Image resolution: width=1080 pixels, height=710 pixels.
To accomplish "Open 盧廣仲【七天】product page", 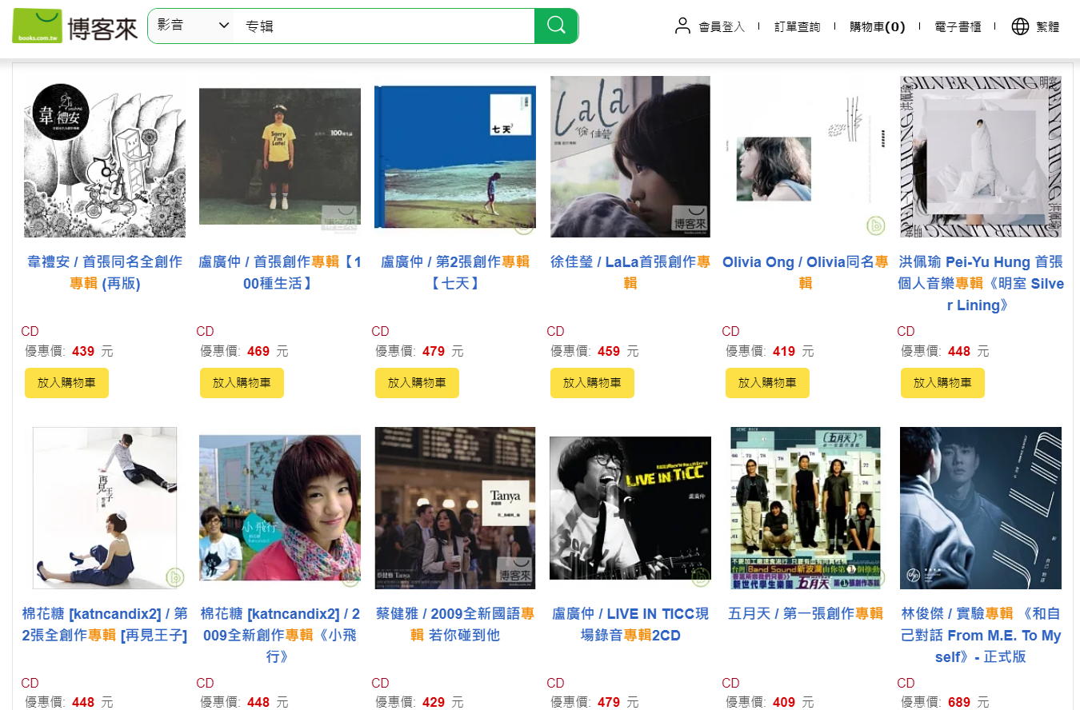I will (x=454, y=273).
